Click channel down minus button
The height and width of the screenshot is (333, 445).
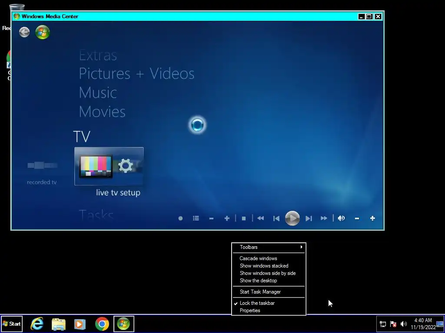click(211, 219)
